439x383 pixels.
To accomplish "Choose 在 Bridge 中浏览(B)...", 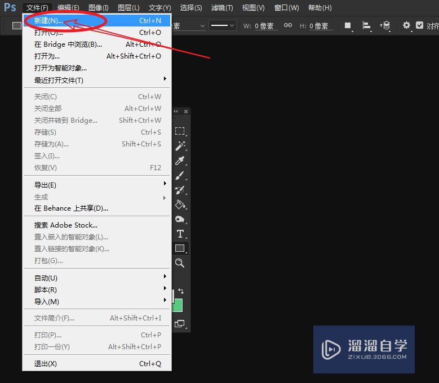I will (97, 44).
